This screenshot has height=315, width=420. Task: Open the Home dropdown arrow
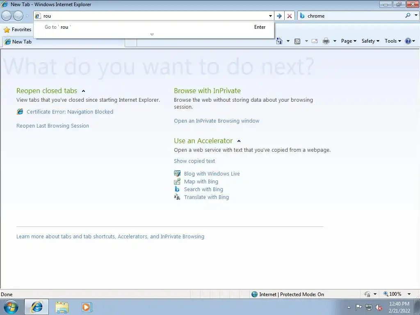coord(288,41)
